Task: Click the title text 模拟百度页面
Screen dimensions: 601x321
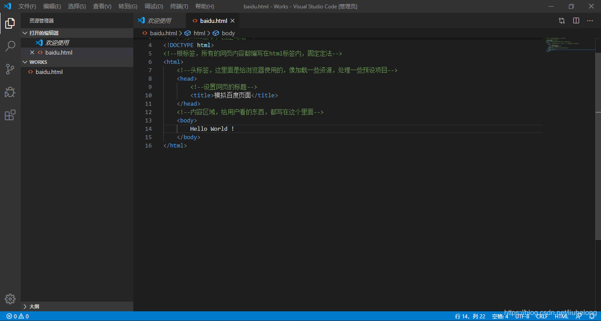Action: (x=232, y=95)
